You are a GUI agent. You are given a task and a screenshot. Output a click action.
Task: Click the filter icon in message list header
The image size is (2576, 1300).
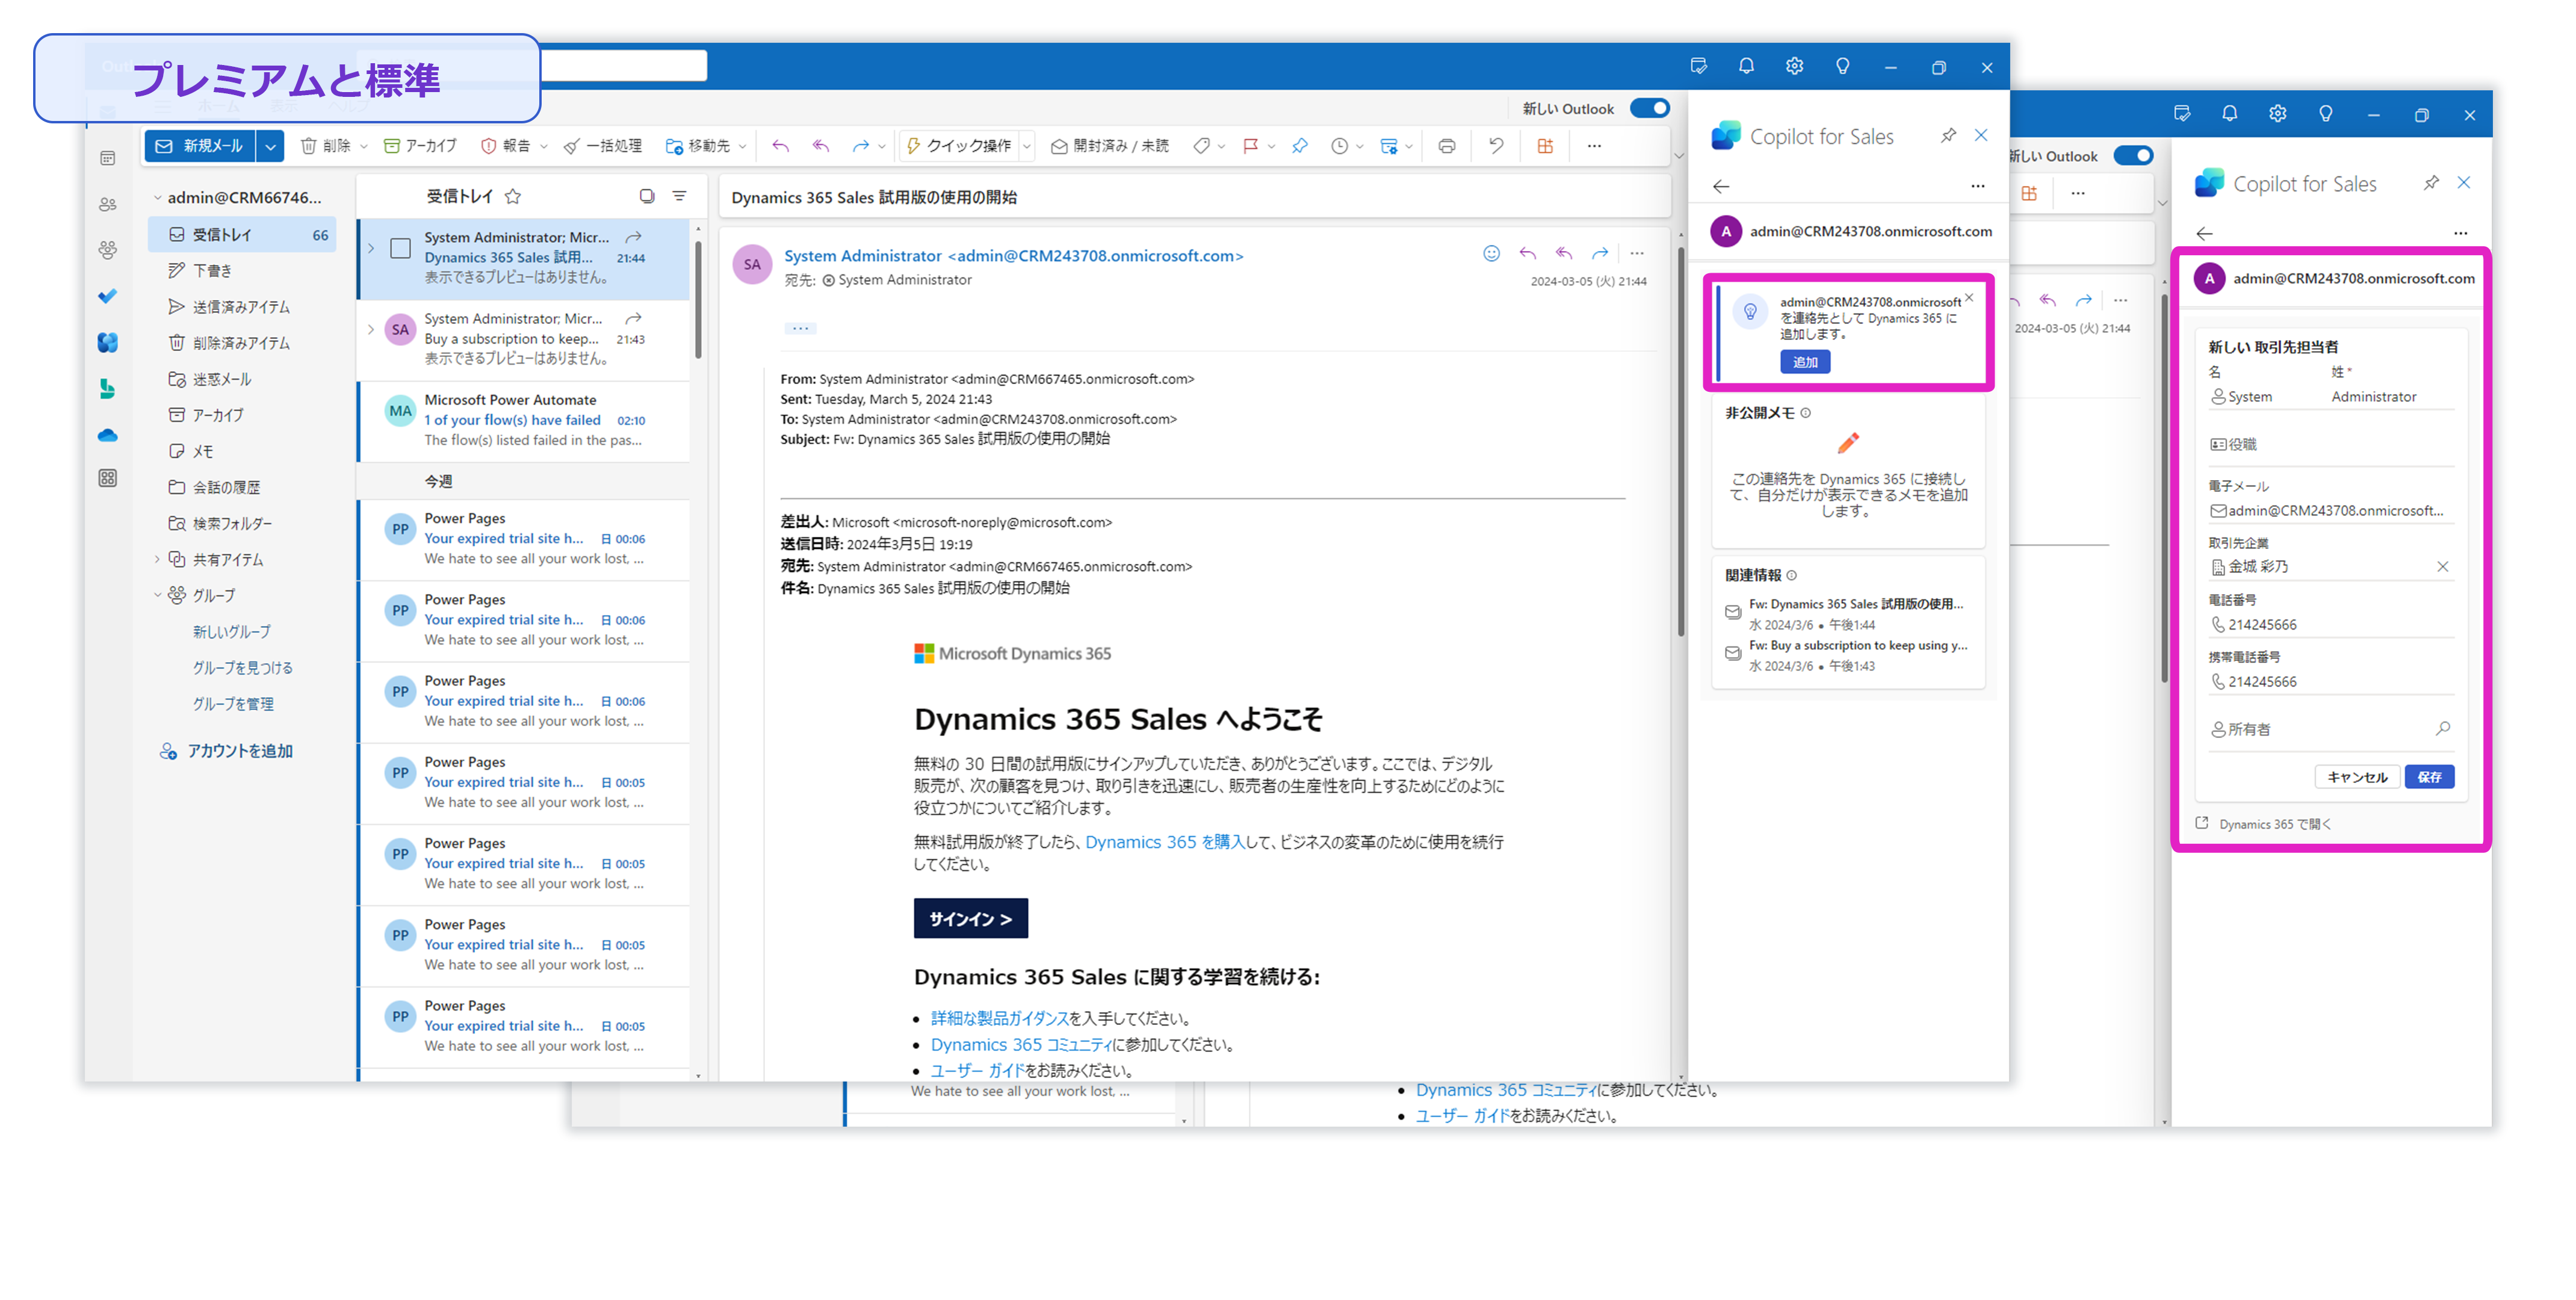[680, 196]
